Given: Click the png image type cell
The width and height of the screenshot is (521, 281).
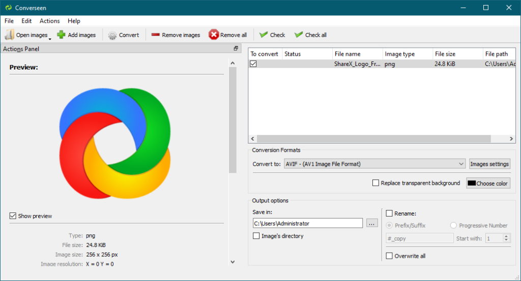Looking at the screenshot, I should (408, 63).
